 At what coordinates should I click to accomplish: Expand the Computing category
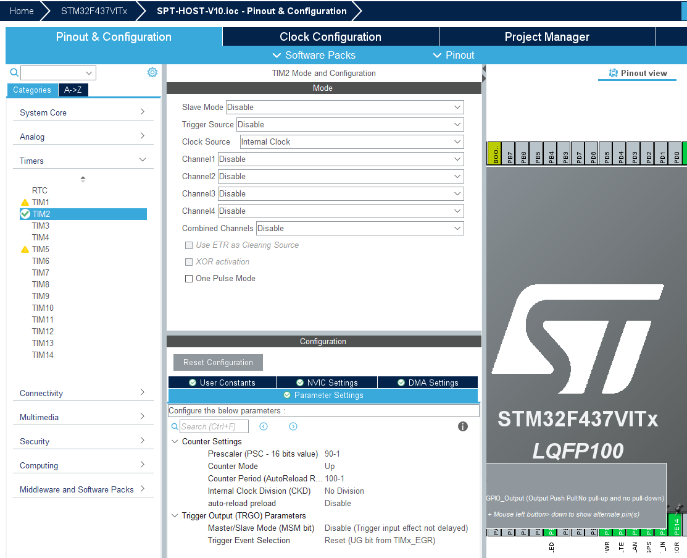coord(83,465)
